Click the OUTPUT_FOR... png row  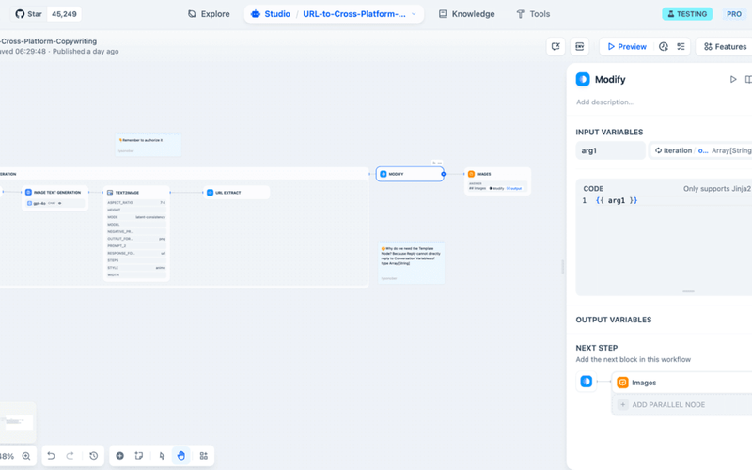click(136, 239)
